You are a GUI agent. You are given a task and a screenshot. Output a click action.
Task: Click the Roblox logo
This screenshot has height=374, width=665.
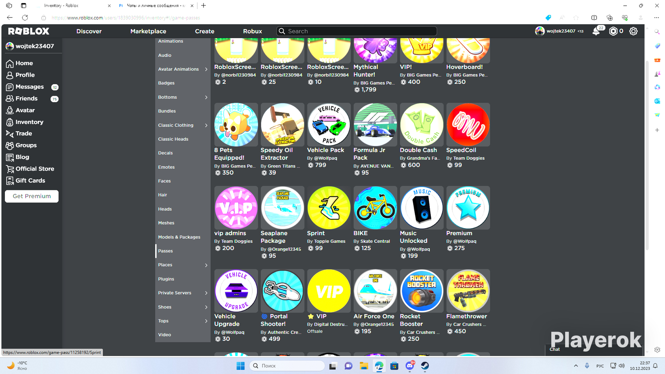coord(29,31)
